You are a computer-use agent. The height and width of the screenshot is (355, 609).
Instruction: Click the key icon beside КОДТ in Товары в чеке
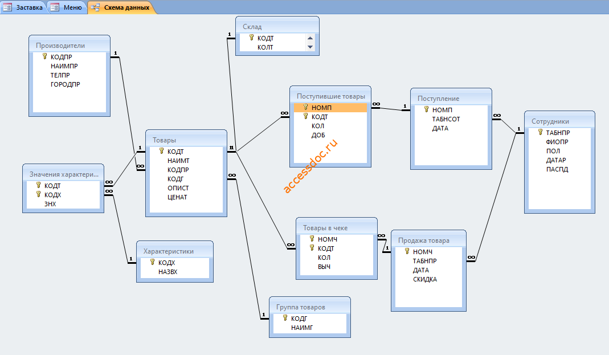point(312,248)
